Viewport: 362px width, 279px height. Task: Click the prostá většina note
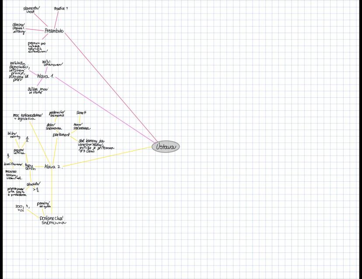19,152
